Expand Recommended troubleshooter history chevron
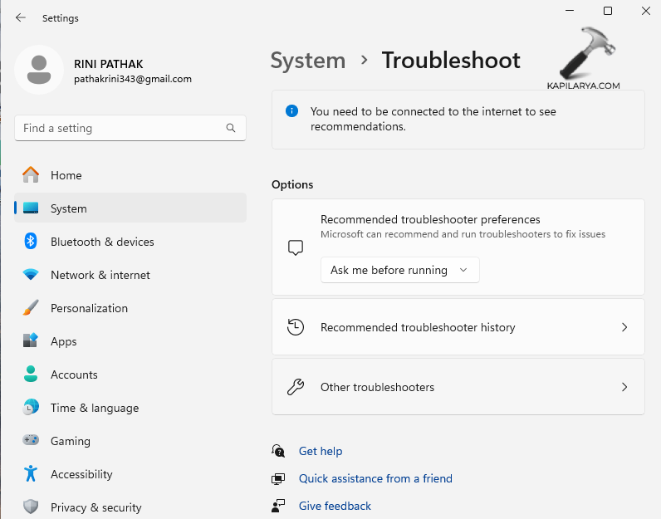The width and height of the screenshot is (661, 519). tap(624, 327)
